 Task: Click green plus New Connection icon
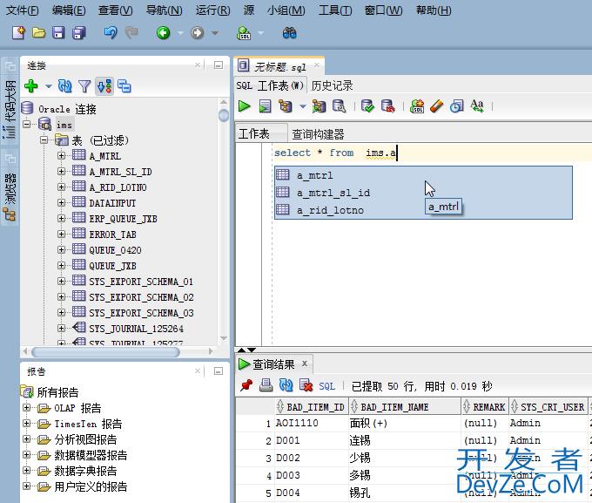coord(31,86)
